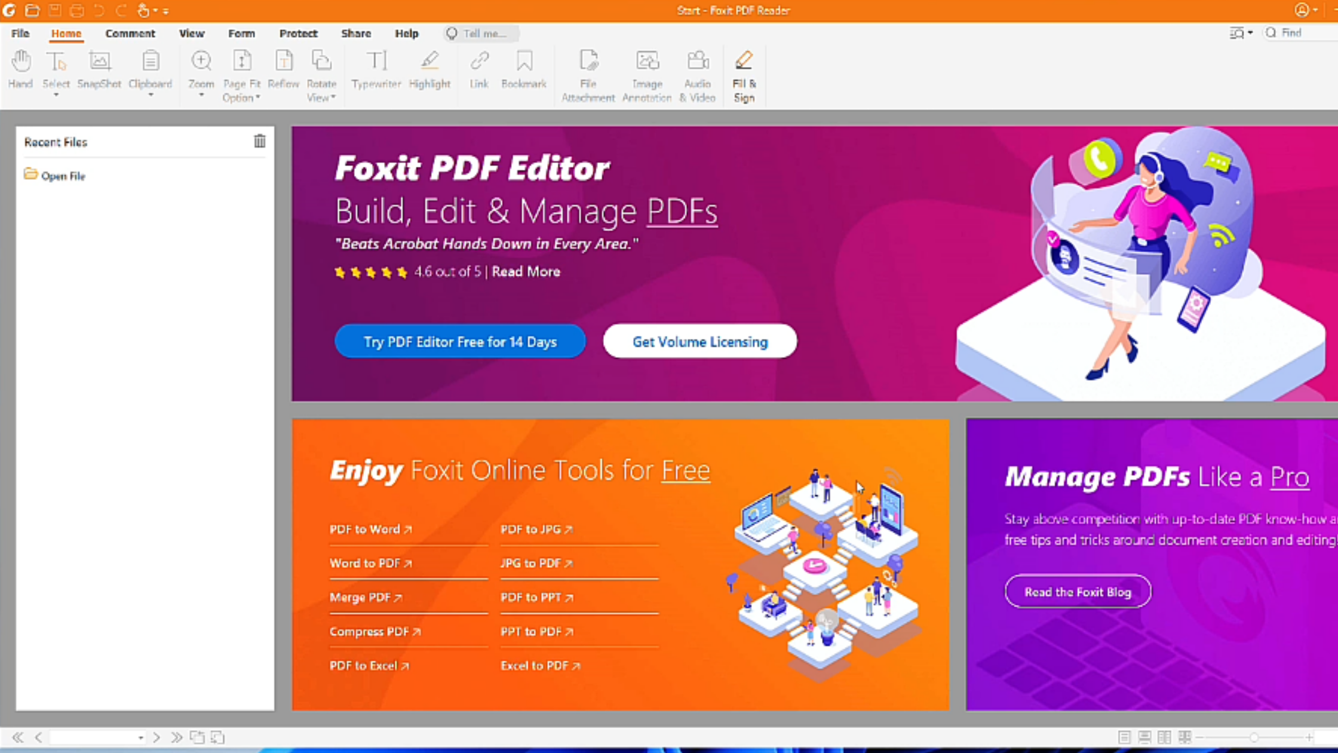
Task: Click the undo arrow in title bar
Action: (x=99, y=10)
